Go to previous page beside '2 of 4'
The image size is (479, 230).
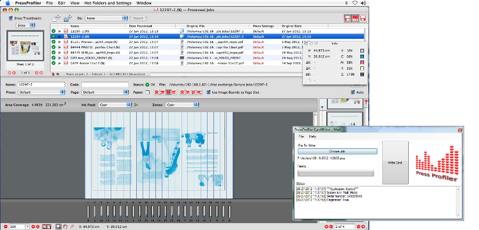pyautogui.click(x=331, y=227)
